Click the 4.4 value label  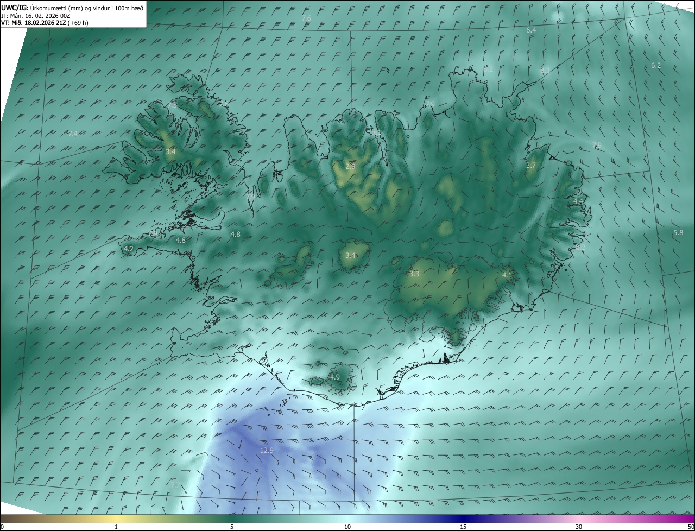(578, 201)
